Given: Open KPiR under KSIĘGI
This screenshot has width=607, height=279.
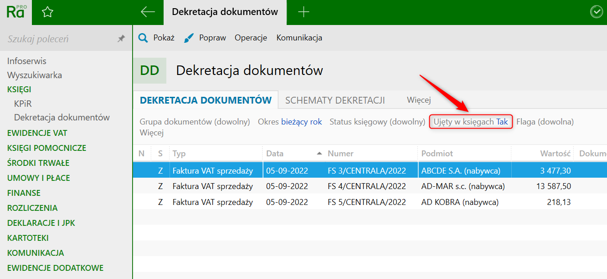Looking at the screenshot, I should (x=23, y=104).
